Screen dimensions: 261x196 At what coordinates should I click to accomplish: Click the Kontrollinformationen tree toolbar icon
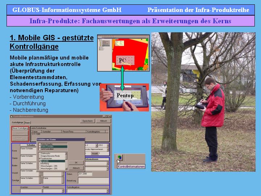point(120,158)
